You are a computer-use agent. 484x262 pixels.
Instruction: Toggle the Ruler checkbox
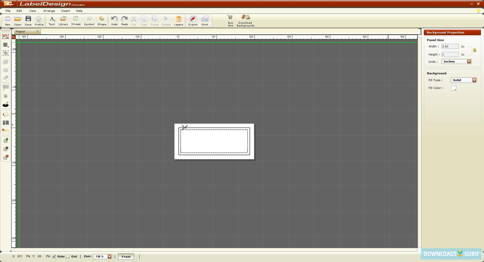coord(54,256)
